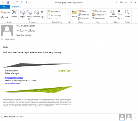138x121 pixels.
Task: Expand the people pane
Action: 135,117
